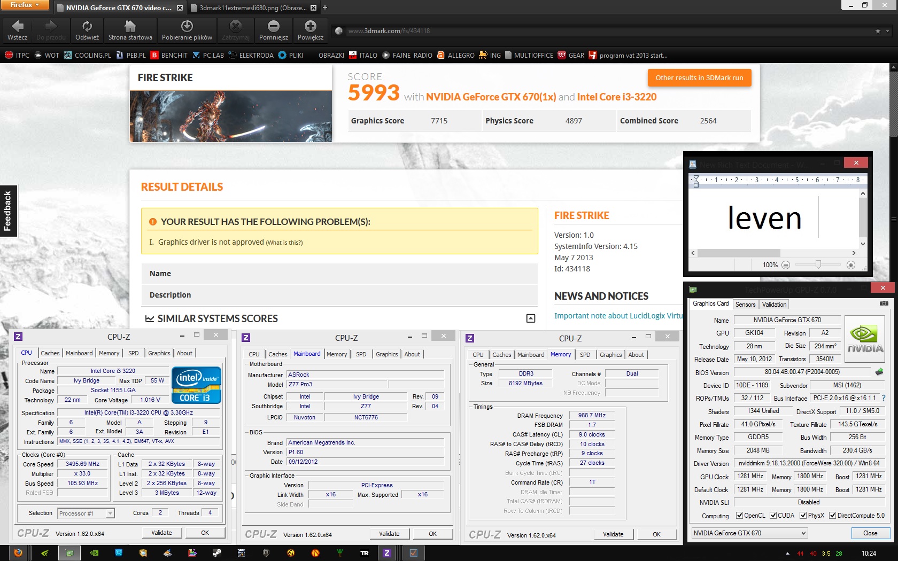Open Steam from the taskbar
Viewport: 898px width, 561px height.
point(216,553)
